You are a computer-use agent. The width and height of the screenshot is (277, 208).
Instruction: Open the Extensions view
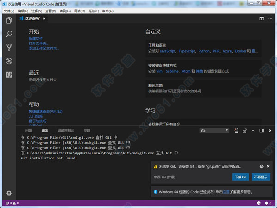[x=9, y=74]
